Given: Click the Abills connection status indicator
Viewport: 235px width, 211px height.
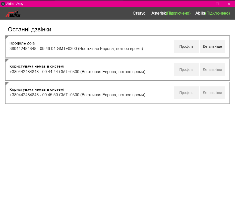Looking at the screenshot, I should [212, 13].
